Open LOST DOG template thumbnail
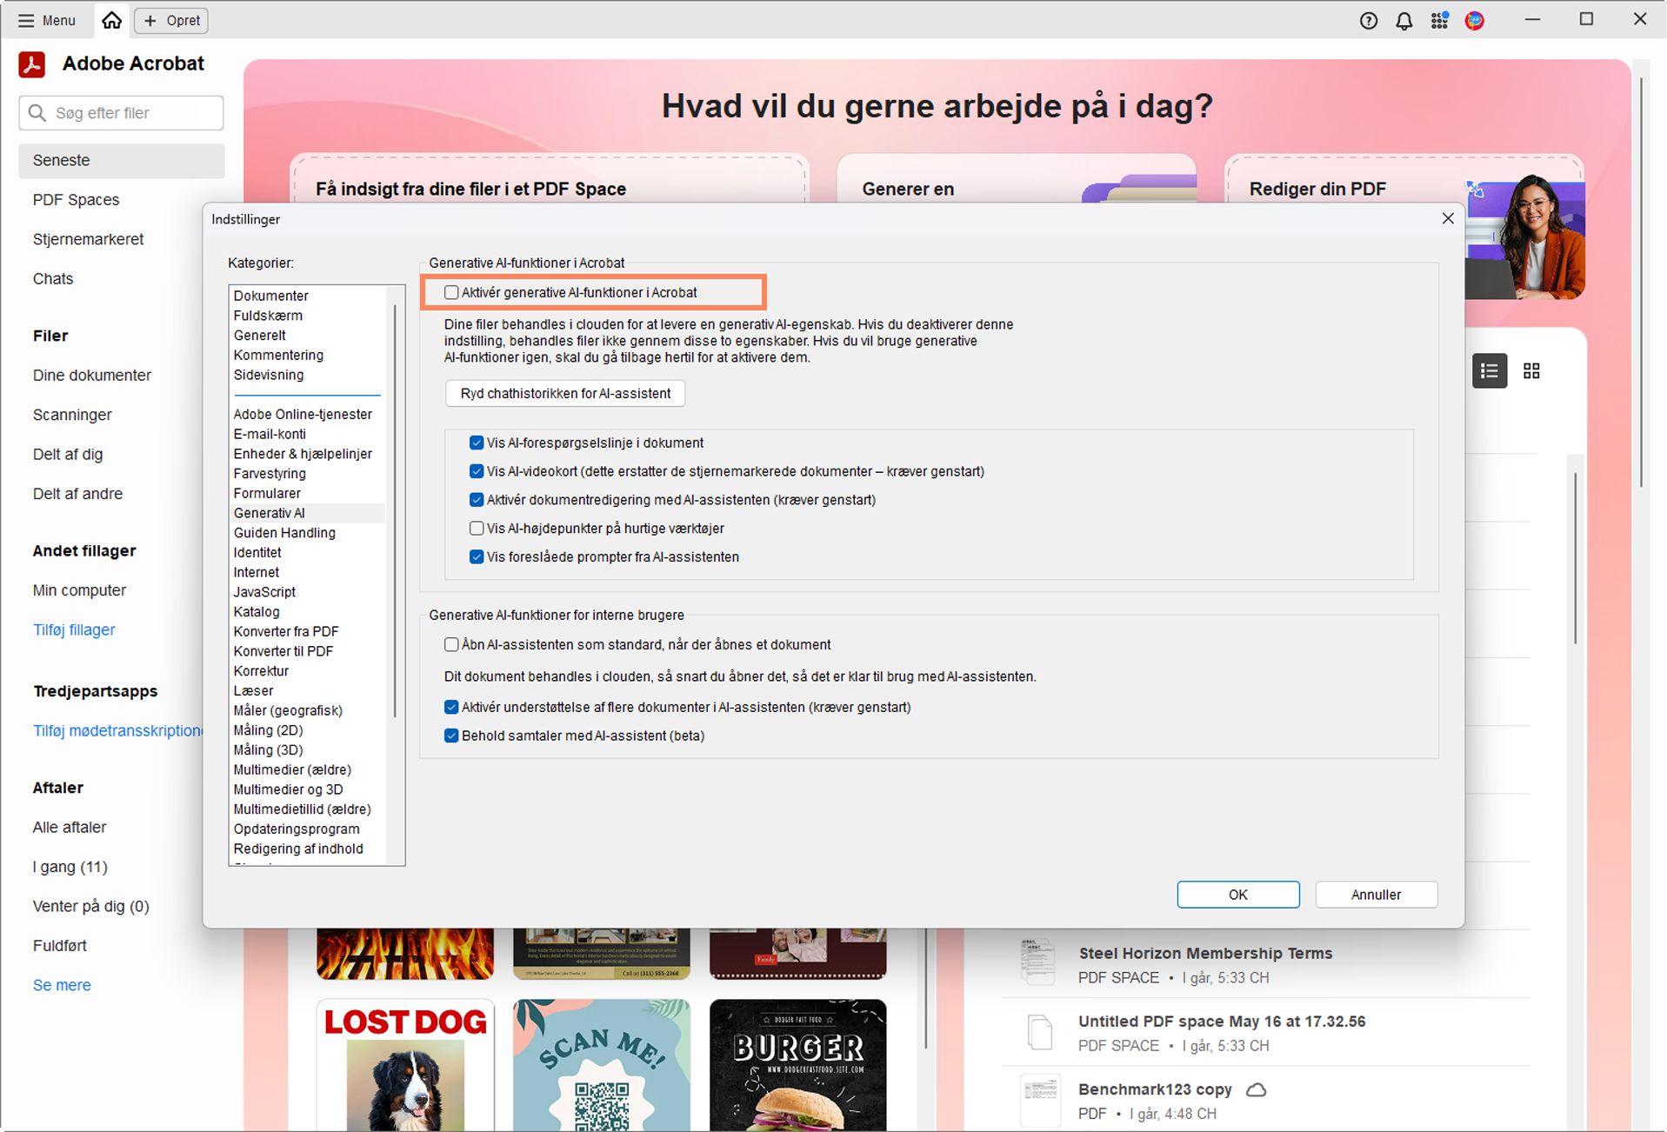 (x=405, y=1065)
